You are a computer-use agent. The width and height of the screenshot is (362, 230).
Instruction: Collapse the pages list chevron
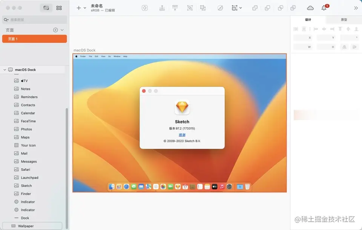(62, 30)
